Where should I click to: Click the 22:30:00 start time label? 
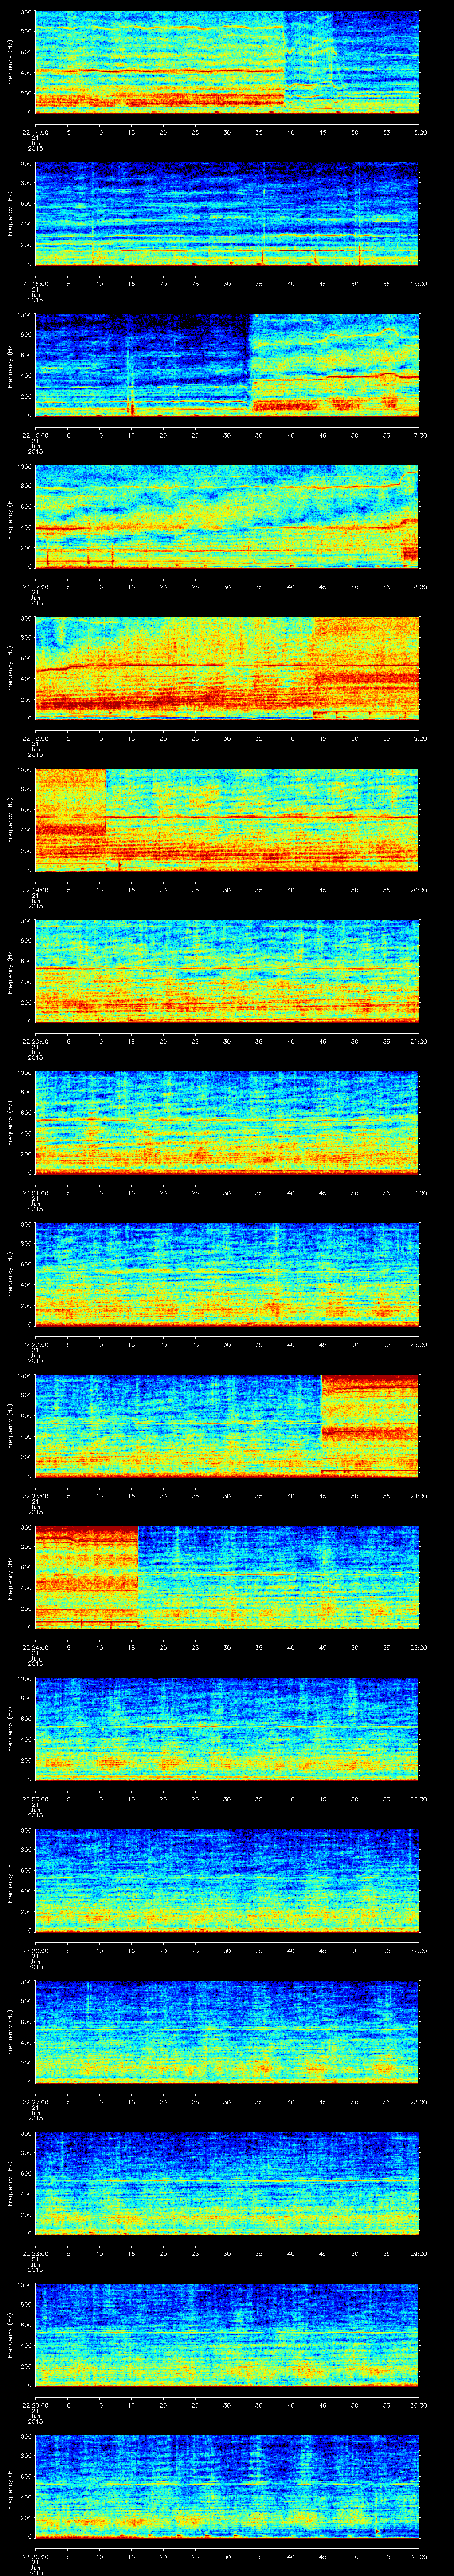coord(36,2556)
